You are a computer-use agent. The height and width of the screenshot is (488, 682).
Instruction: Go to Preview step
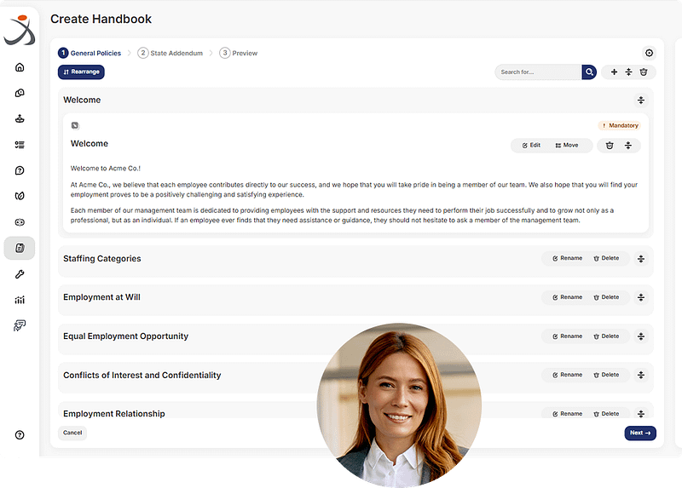[x=239, y=53]
